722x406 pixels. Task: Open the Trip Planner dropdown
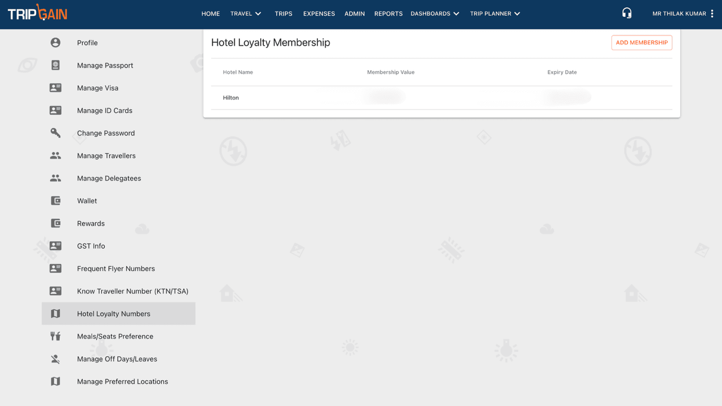tap(495, 14)
